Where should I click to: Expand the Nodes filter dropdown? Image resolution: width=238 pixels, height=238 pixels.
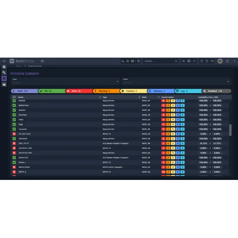click(x=176, y=81)
